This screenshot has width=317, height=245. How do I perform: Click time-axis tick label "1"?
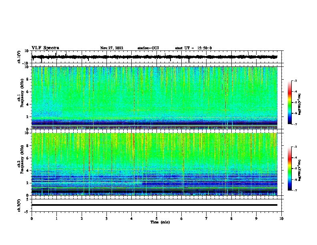(56, 219)
